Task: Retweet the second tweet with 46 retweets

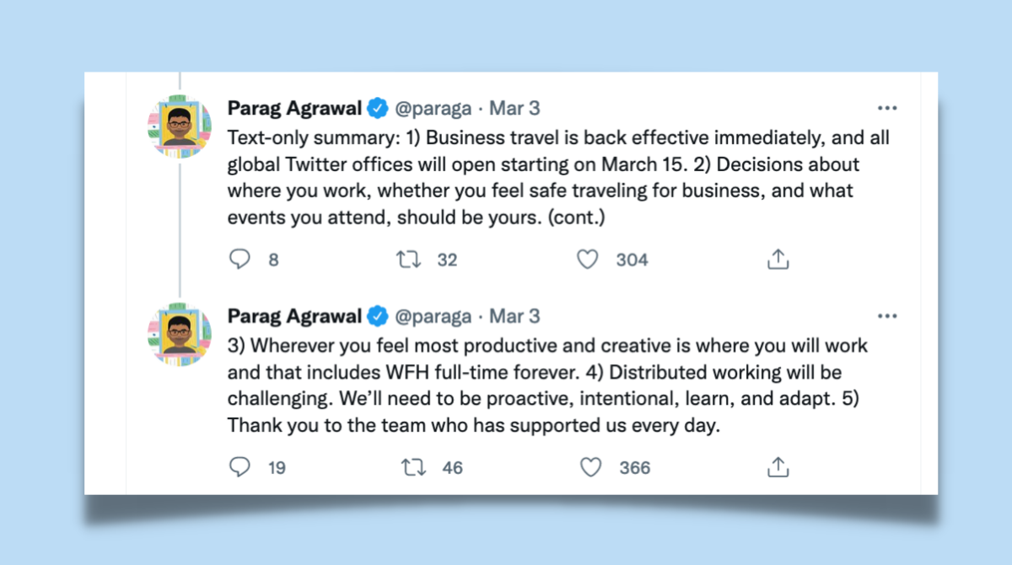Action: [x=414, y=466]
